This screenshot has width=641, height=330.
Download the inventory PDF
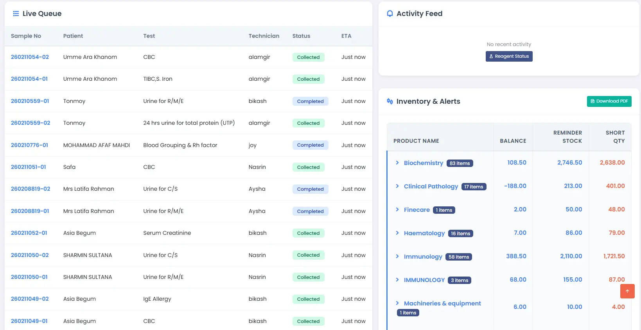[609, 101]
